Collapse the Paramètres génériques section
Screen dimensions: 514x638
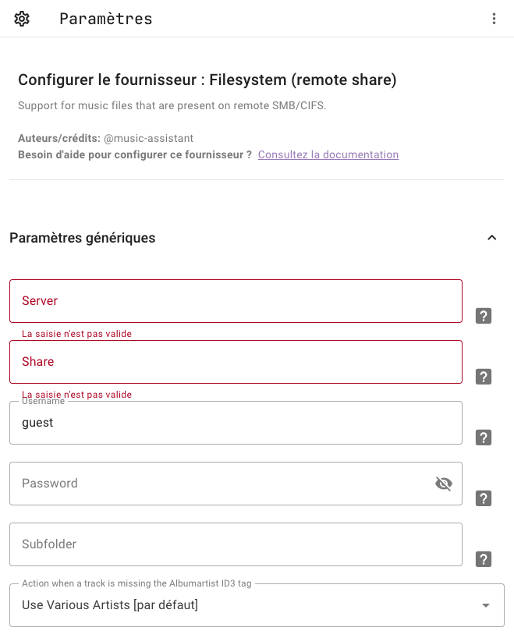tap(491, 238)
